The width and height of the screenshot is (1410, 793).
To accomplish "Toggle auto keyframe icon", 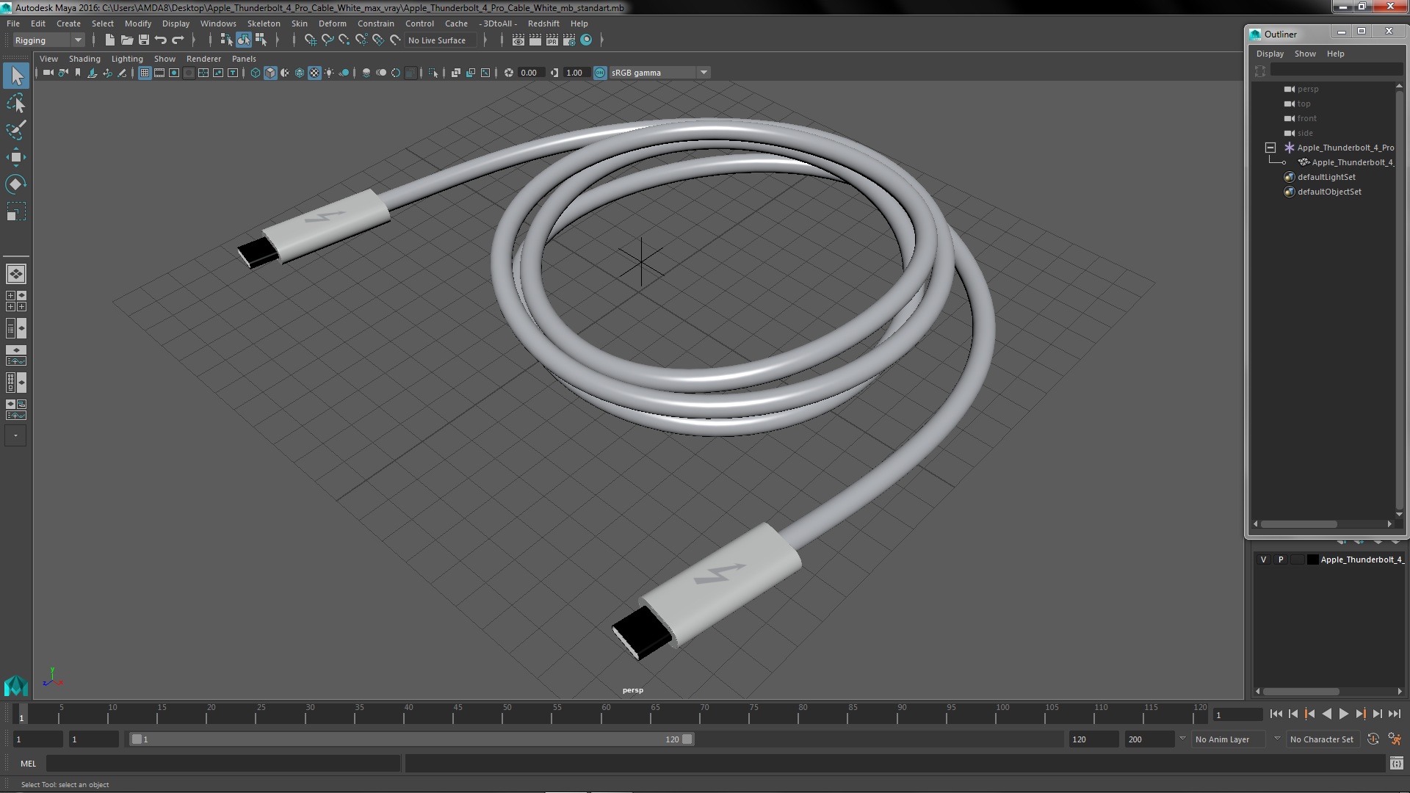I will point(1373,739).
